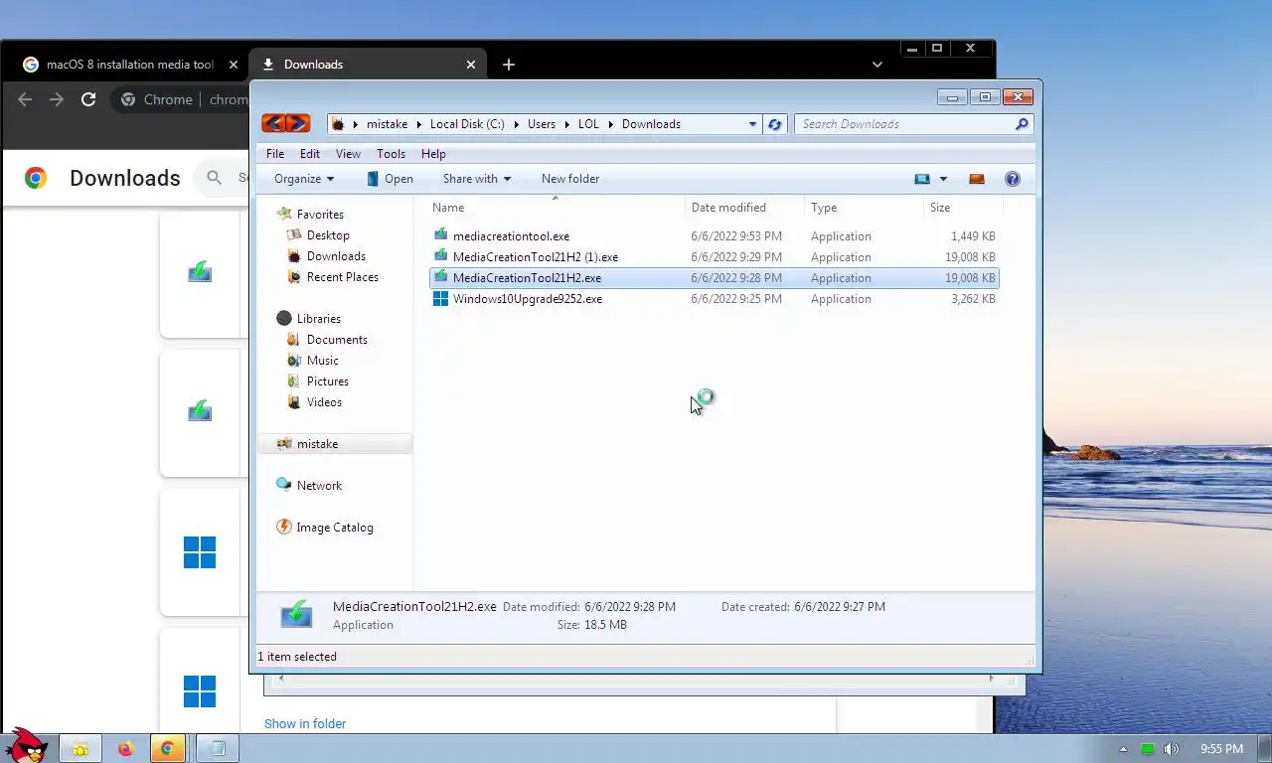Sort by the Date modified column header

745,208
